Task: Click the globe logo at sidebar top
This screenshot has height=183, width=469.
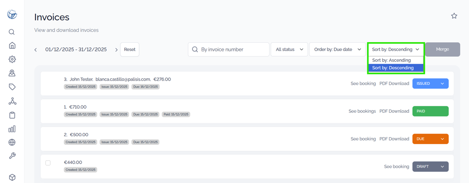Action: point(12,14)
